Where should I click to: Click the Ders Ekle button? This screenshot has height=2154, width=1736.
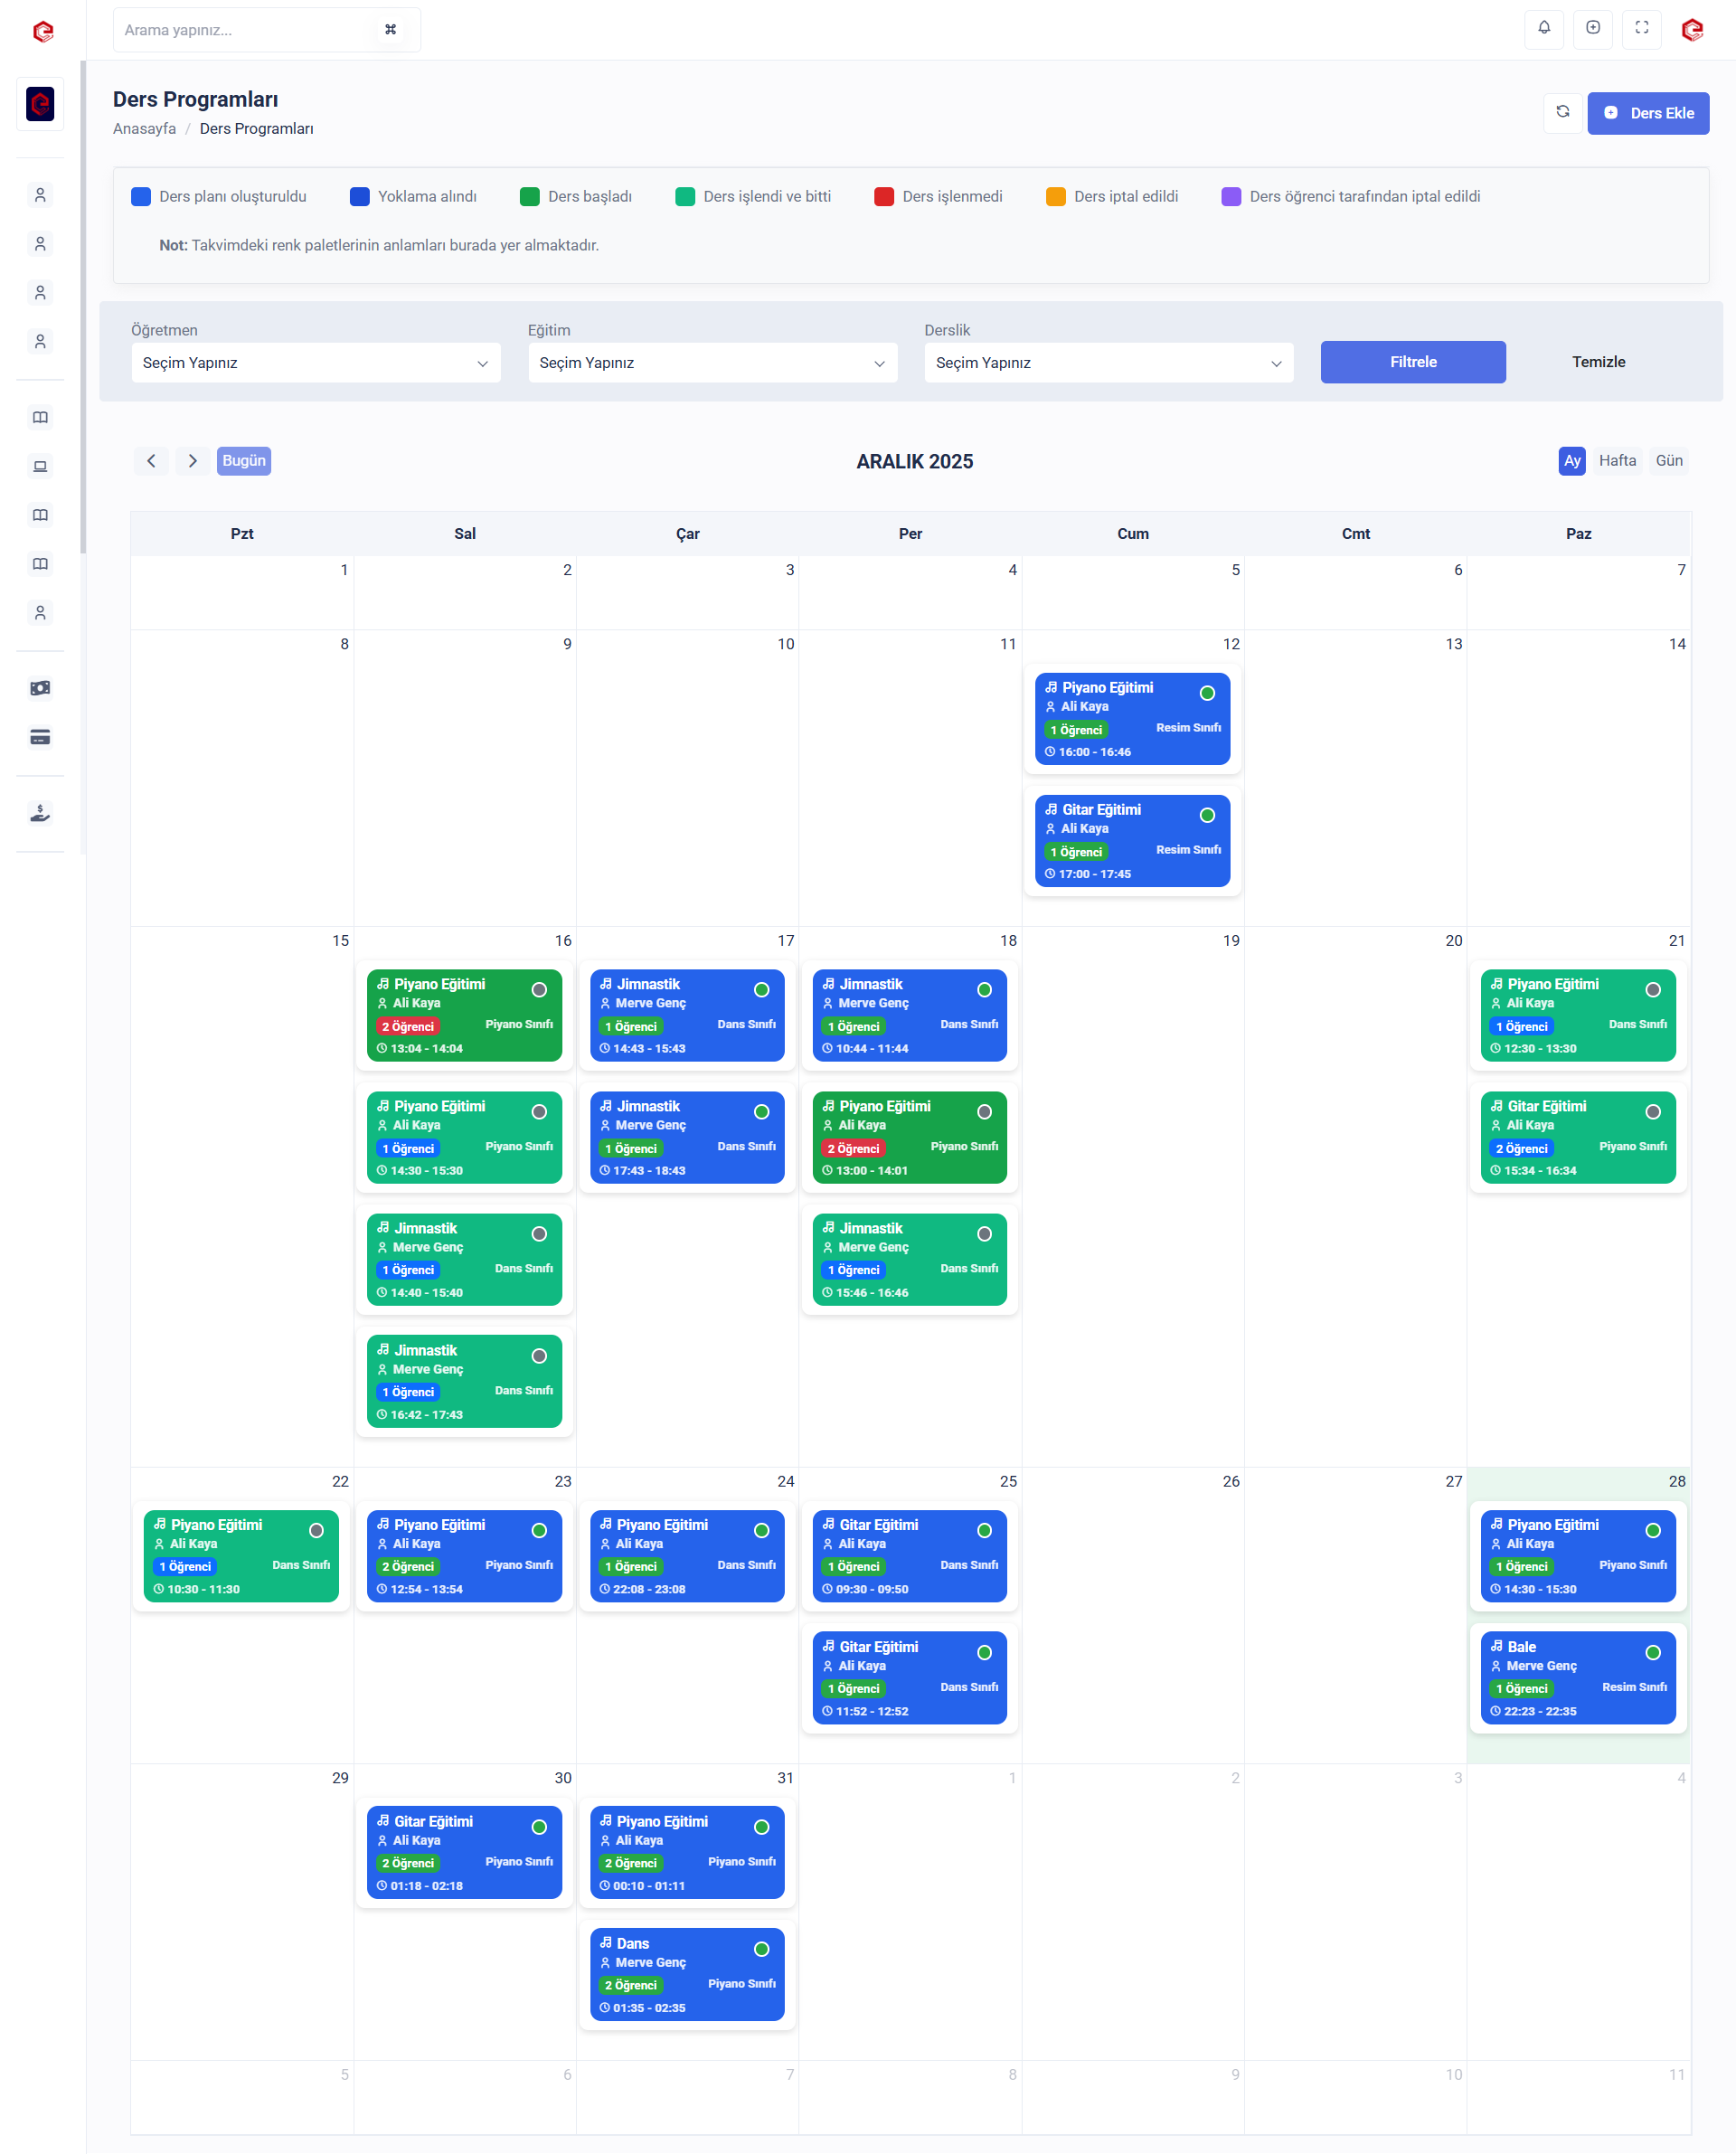tap(1648, 113)
